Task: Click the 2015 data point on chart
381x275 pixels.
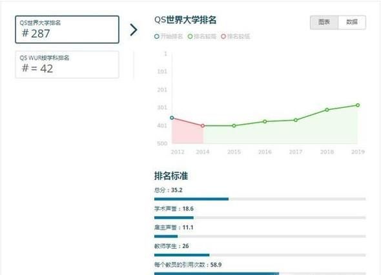Action: (x=234, y=126)
